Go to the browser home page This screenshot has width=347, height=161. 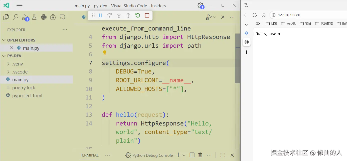[264, 15]
